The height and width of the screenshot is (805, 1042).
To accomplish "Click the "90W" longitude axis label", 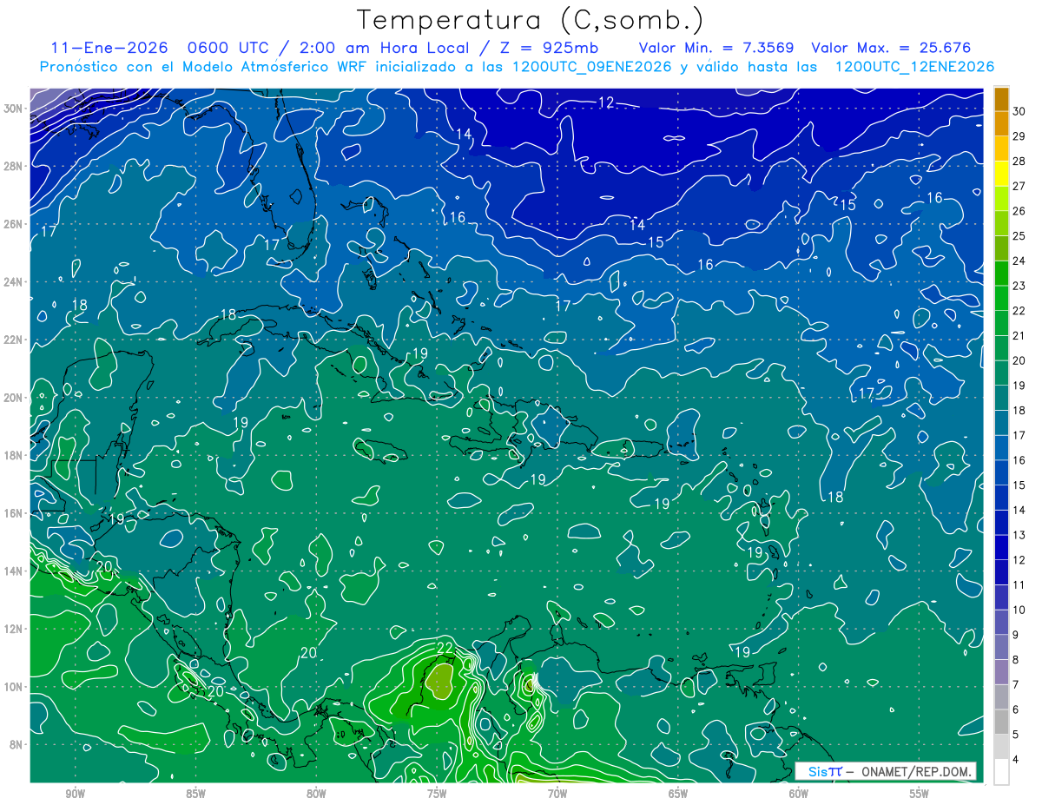I will point(75,794).
